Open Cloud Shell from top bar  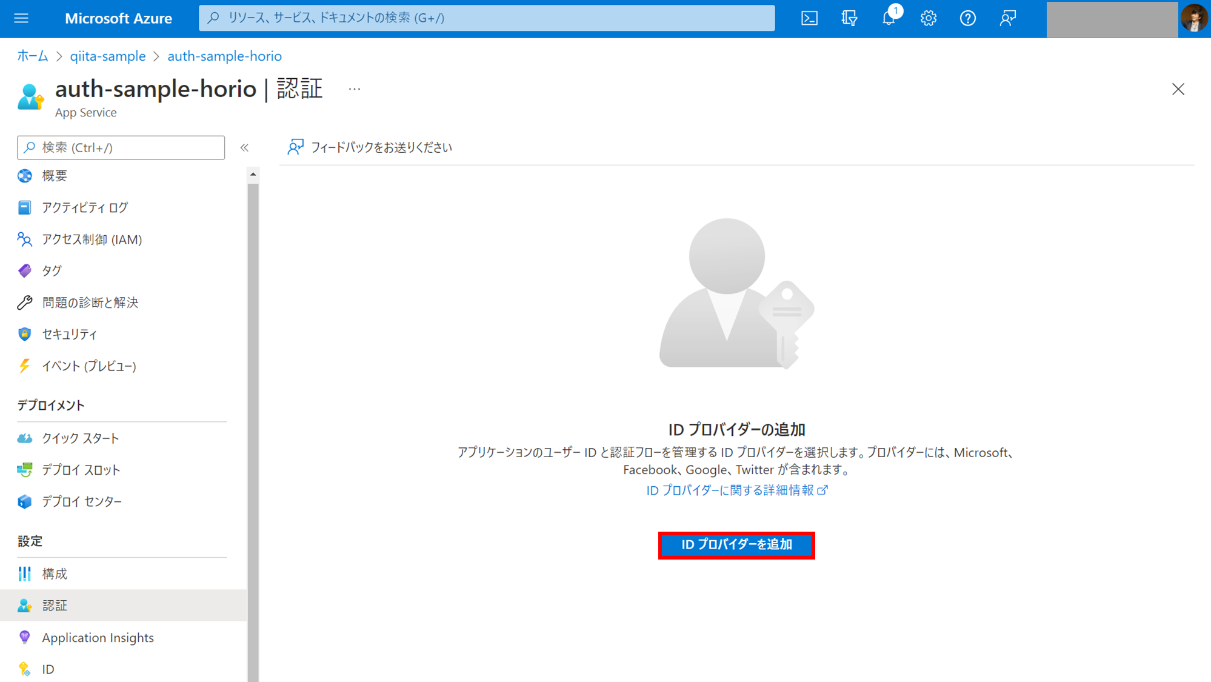click(809, 18)
